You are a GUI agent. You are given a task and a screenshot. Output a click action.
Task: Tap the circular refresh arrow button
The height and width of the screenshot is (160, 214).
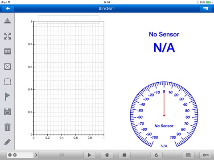156,155
